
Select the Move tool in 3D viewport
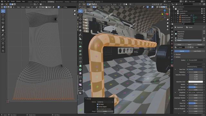(80, 19)
